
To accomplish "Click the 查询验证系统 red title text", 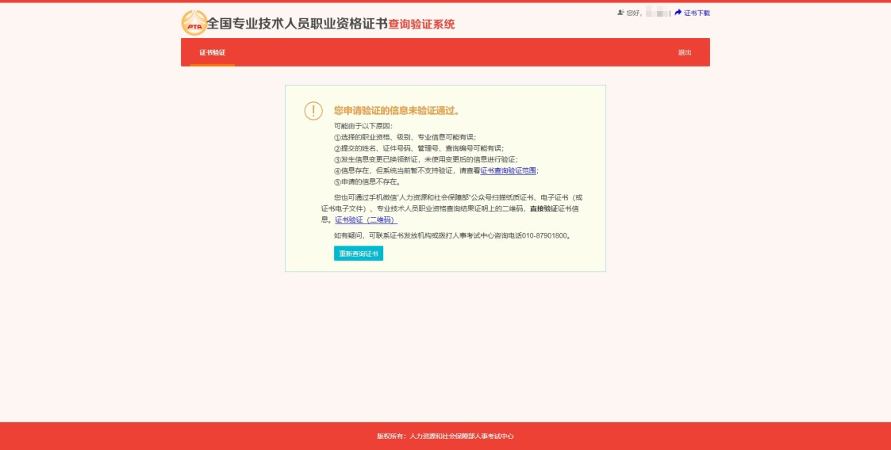I will click(421, 25).
